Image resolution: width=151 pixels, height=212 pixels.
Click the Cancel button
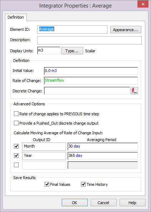[x=104, y=203]
